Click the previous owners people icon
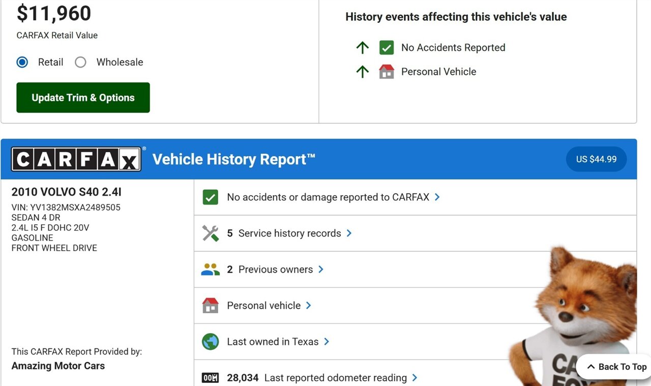 pos(210,270)
